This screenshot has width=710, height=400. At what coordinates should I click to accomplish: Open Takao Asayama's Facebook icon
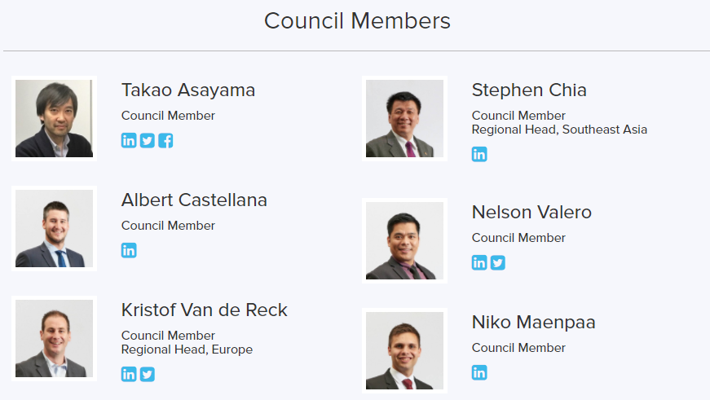pyautogui.click(x=165, y=140)
